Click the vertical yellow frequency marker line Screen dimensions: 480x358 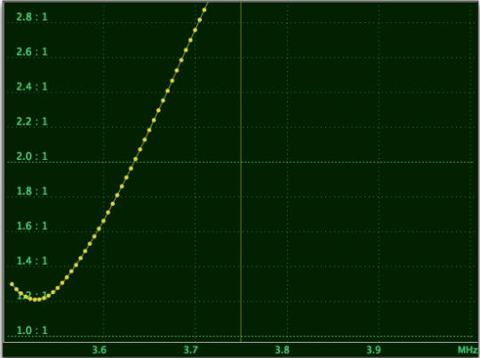(x=241, y=171)
